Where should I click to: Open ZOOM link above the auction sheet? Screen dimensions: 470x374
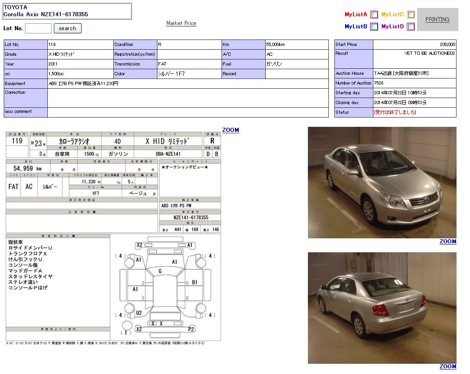tap(230, 130)
